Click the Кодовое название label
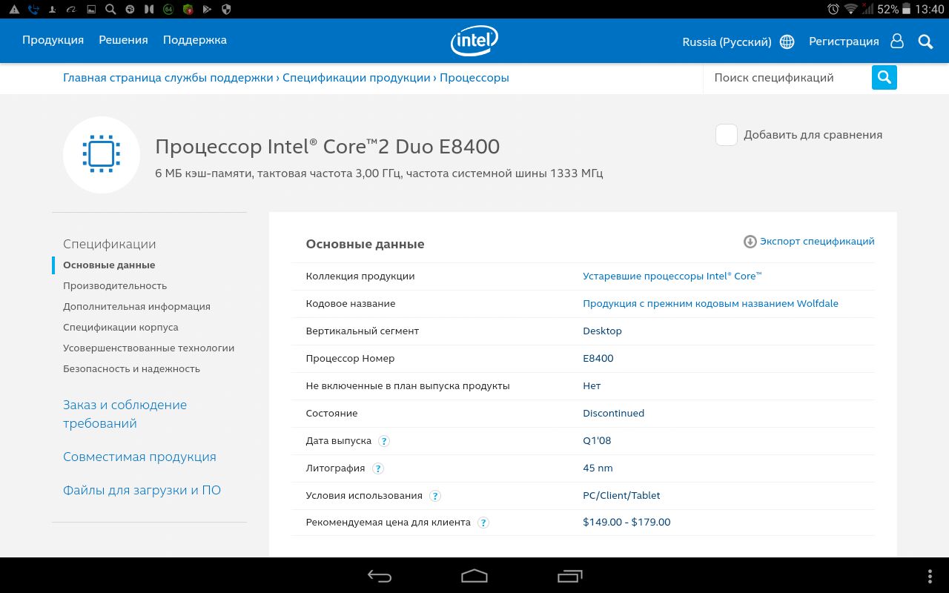This screenshot has width=949, height=593. pos(350,304)
